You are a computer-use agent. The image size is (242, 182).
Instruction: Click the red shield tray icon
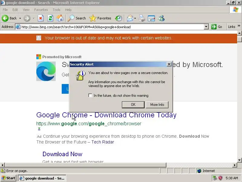[x=220, y=178]
